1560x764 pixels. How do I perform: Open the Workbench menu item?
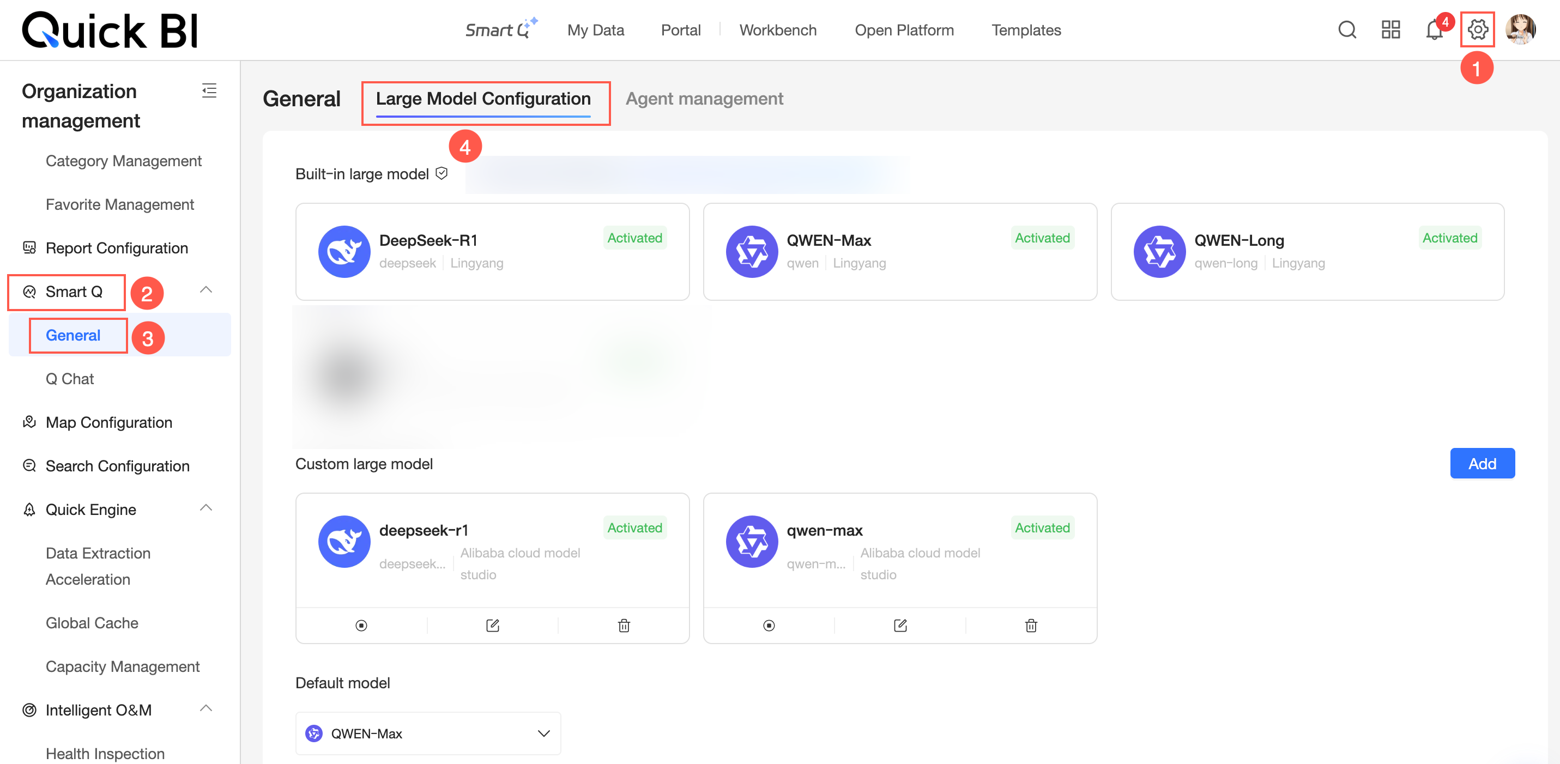778,31
